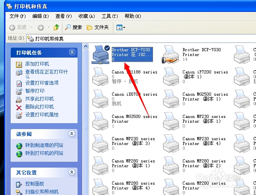Select Canon MP230 series Printer (副本 1) icon
Viewport: 256px width, 195px height.
click(x=171, y=121)
